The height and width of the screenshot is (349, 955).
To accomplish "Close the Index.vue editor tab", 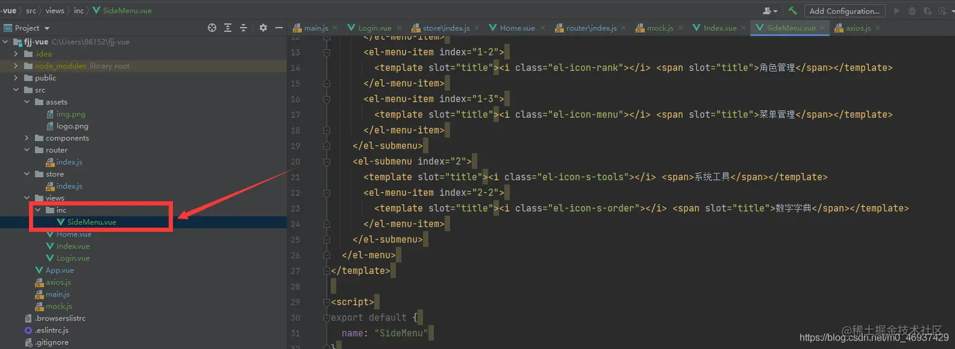I will [x=743, y=28].
